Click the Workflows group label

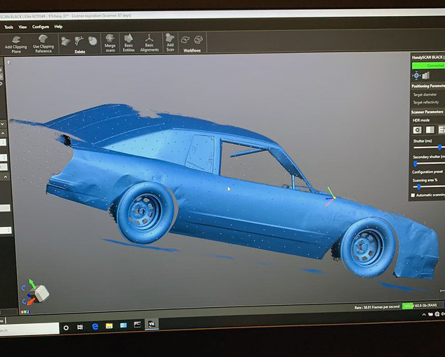click(192, 51)
